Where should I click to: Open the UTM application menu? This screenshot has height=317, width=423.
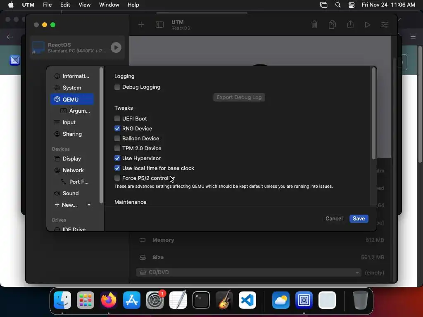pyautogui.click(x=28, y=5)
